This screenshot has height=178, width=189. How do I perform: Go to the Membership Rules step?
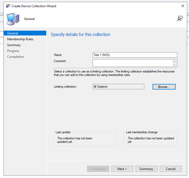20,39
